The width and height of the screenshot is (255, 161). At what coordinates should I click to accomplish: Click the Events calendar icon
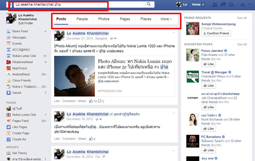[8, 44]
